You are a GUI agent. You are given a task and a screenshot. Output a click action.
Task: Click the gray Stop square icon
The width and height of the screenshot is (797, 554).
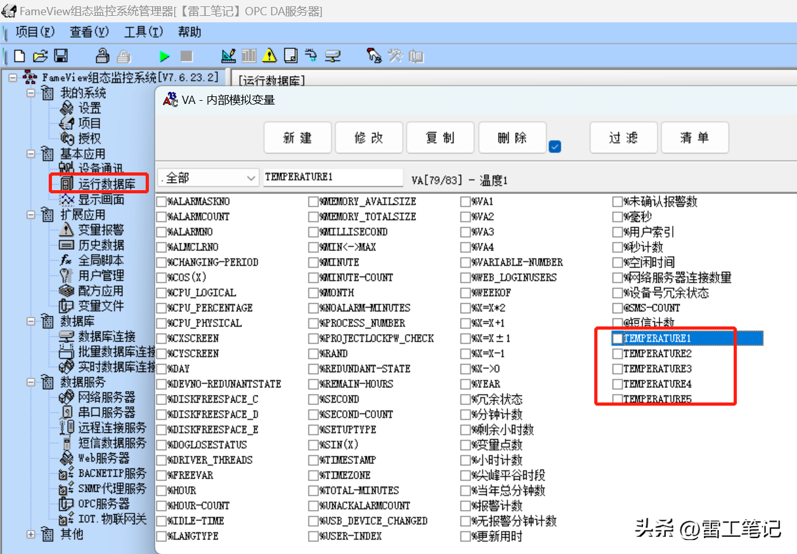[x=186, y=56]
